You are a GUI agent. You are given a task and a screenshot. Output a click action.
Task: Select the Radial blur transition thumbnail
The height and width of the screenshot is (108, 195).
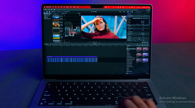(x=139, y=55)
